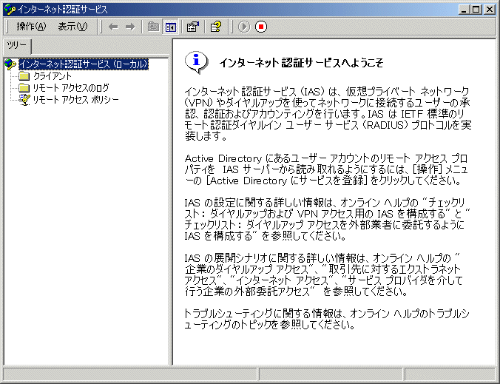The height and width of the screenshot is (384, 500).
Task: Click the globe-key icon of the root node
Action: click(10, 64)
